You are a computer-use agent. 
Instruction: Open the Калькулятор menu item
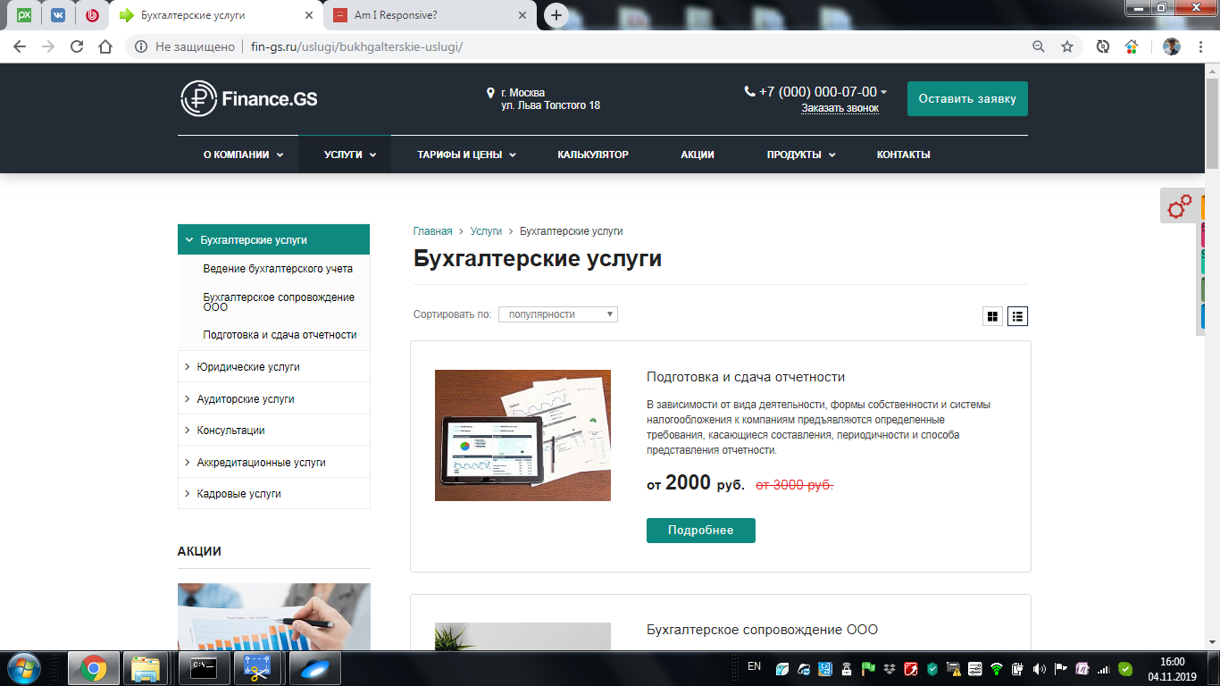click(x=593, y=155)
